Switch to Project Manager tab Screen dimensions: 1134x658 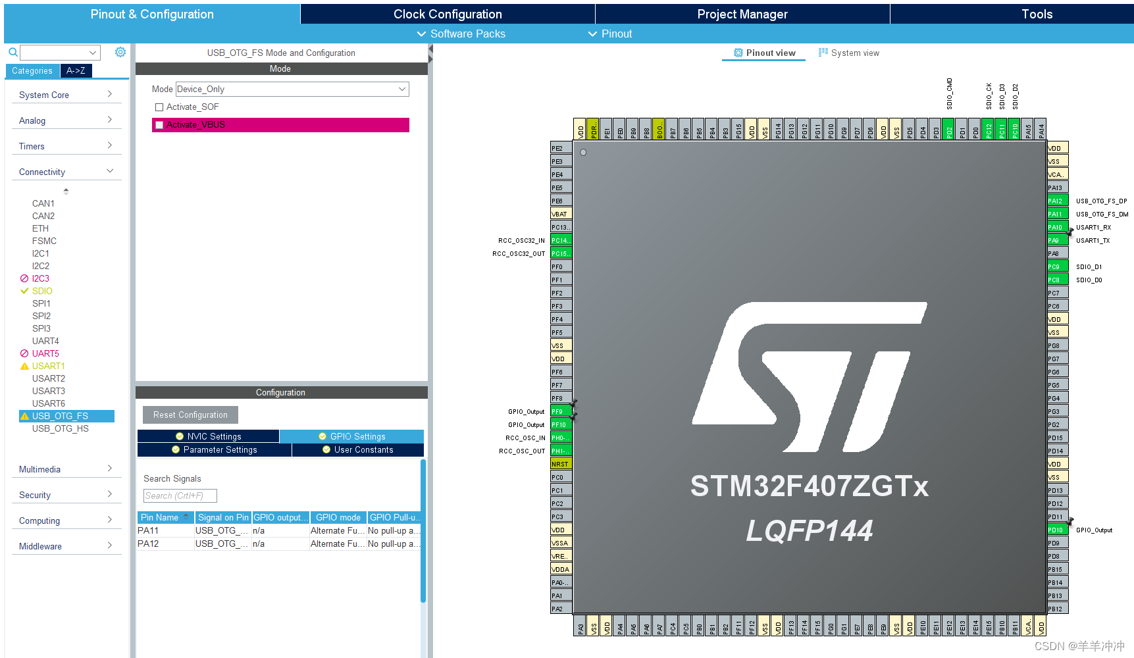(x=742, y=14)
